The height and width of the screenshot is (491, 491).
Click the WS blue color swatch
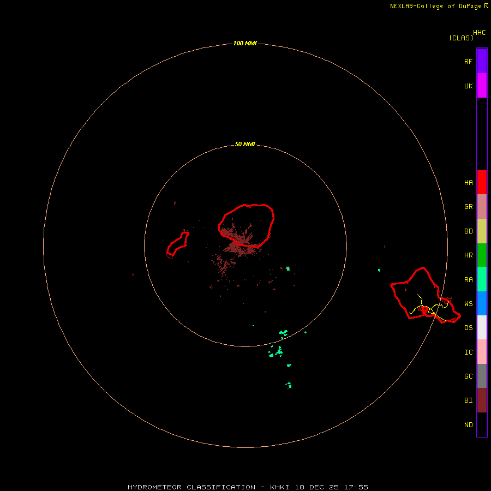(482, 303)
